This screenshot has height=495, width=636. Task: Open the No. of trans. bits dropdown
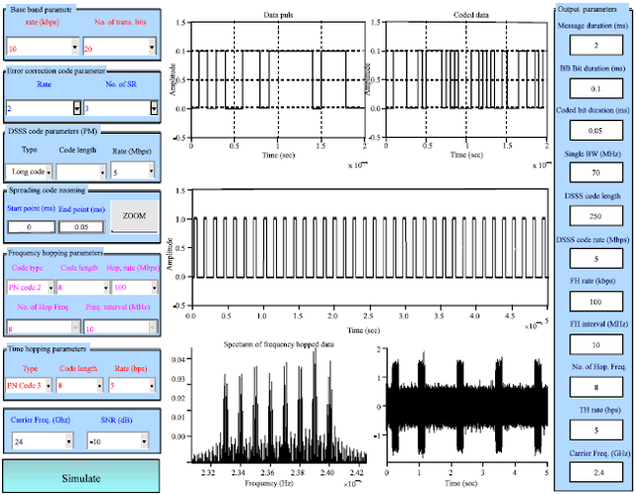tap(149, 46)
